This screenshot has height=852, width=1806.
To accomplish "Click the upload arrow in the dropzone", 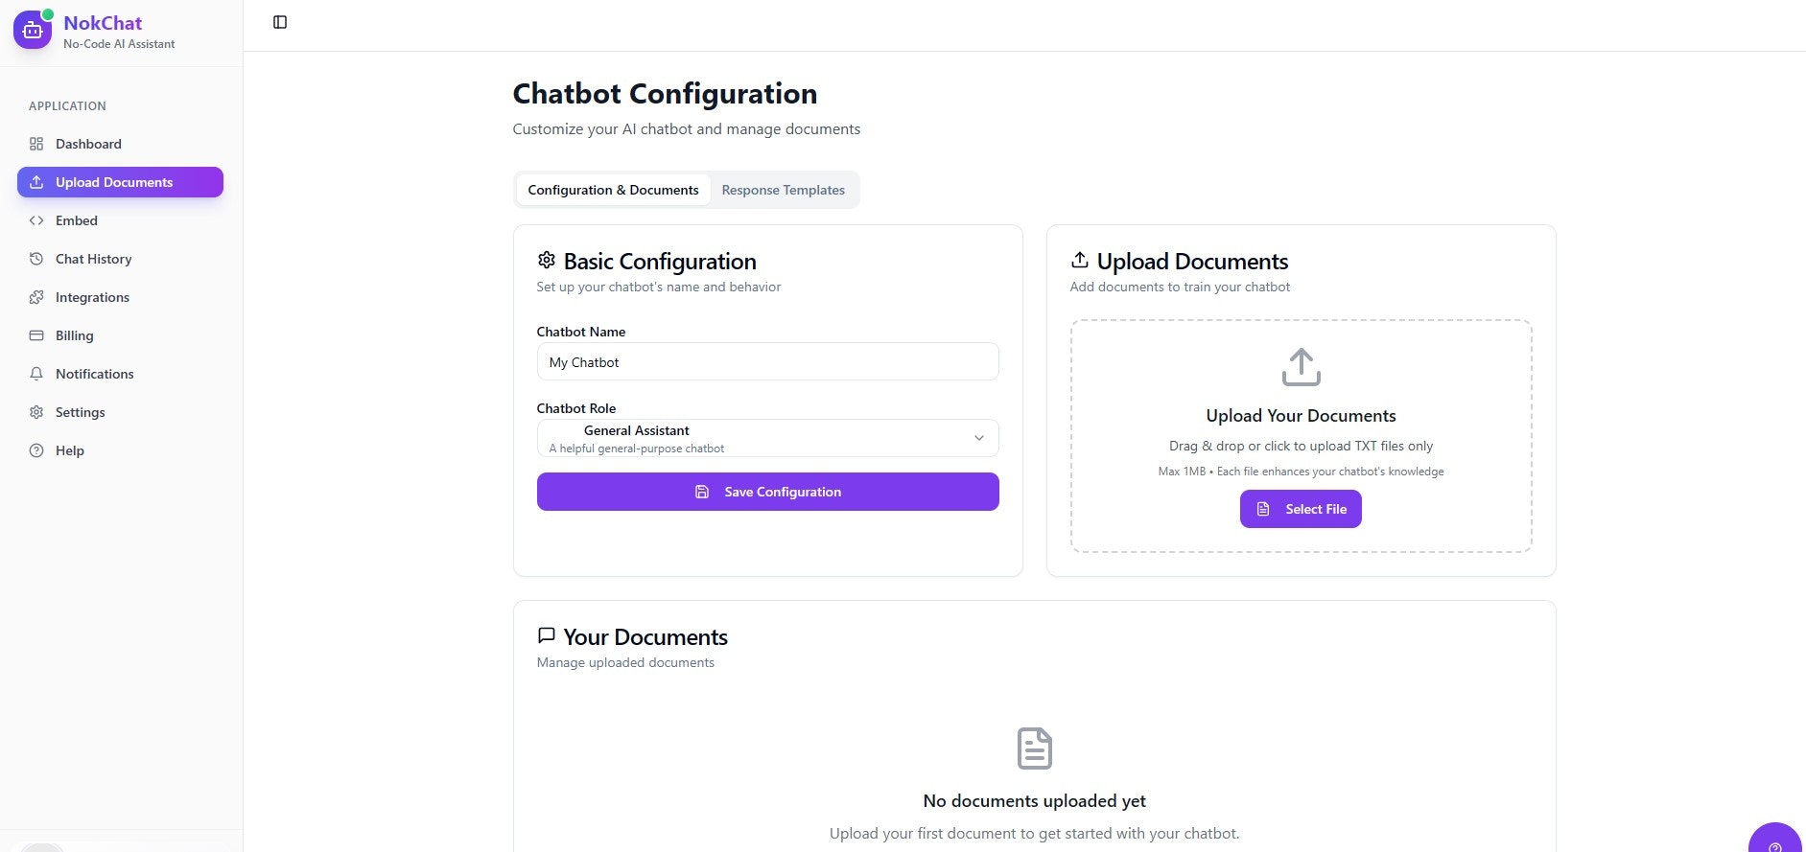I will click(1301, 366).
